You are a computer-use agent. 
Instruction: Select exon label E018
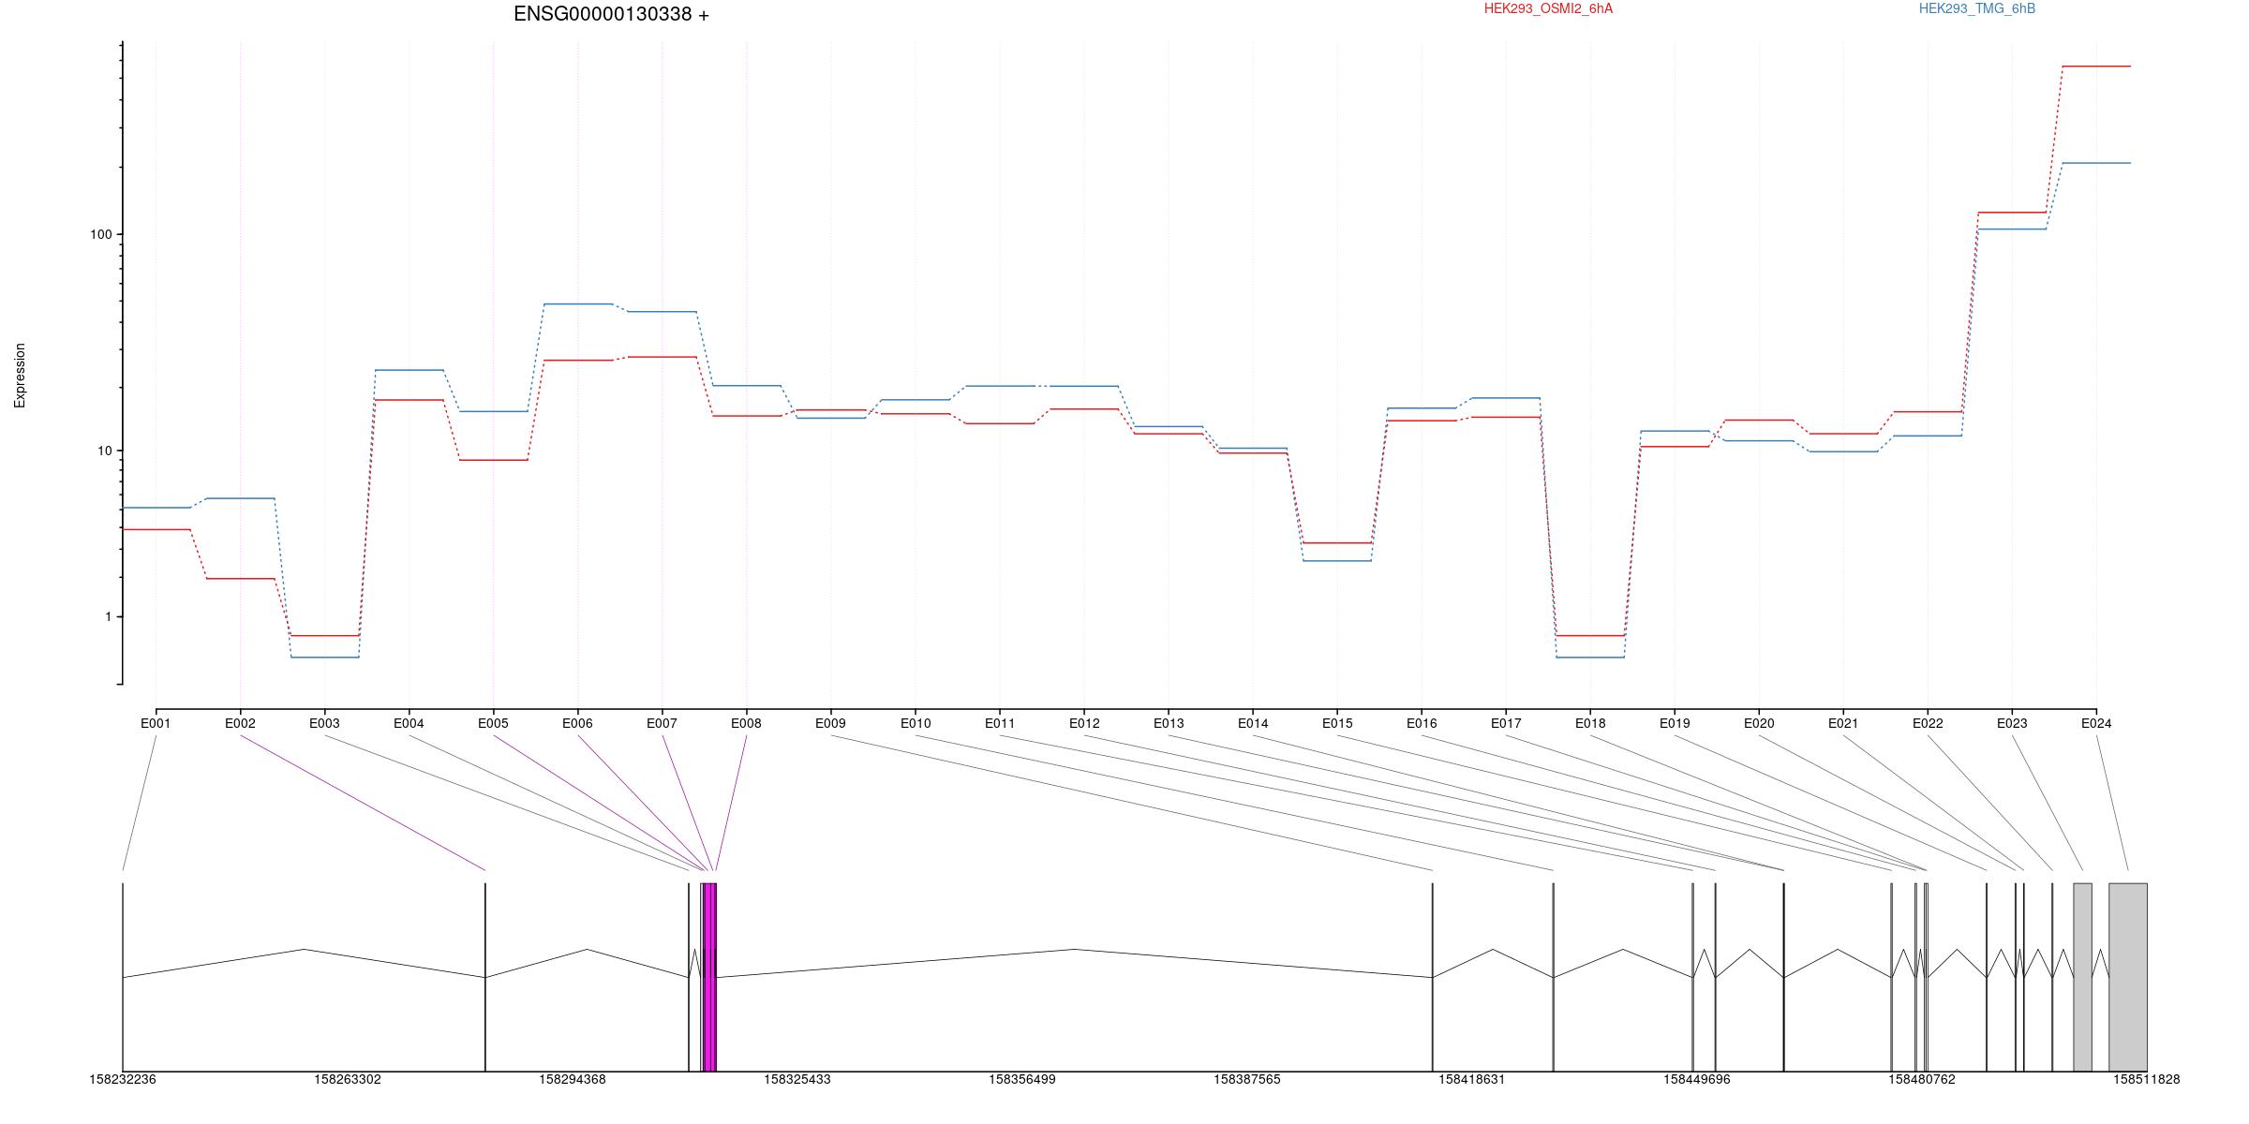click(x=1590, y=723)
